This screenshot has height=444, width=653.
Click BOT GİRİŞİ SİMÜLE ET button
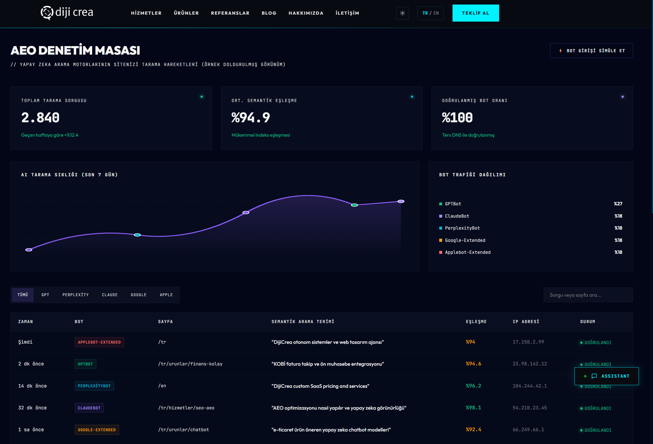coord(591,51)
